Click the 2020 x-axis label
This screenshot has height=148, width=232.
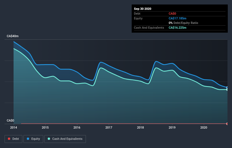[x=204, y=127]
